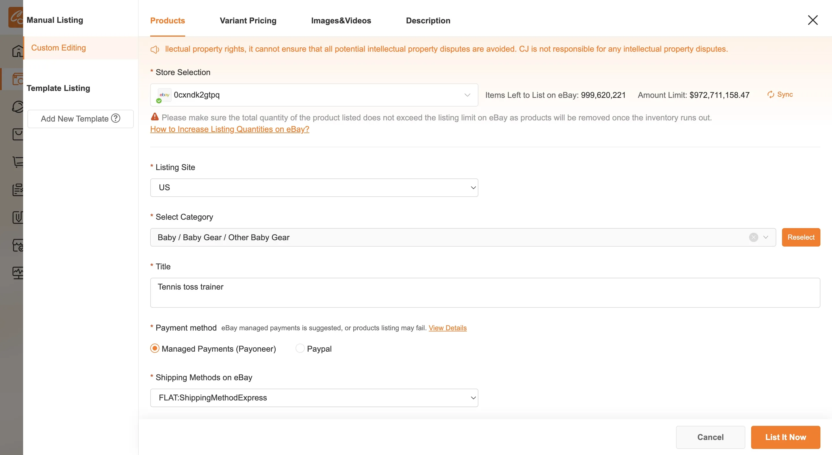Click the Sync link
This screenshot has height=455, width=832.
pyautogui.click(x=785, y=94)
